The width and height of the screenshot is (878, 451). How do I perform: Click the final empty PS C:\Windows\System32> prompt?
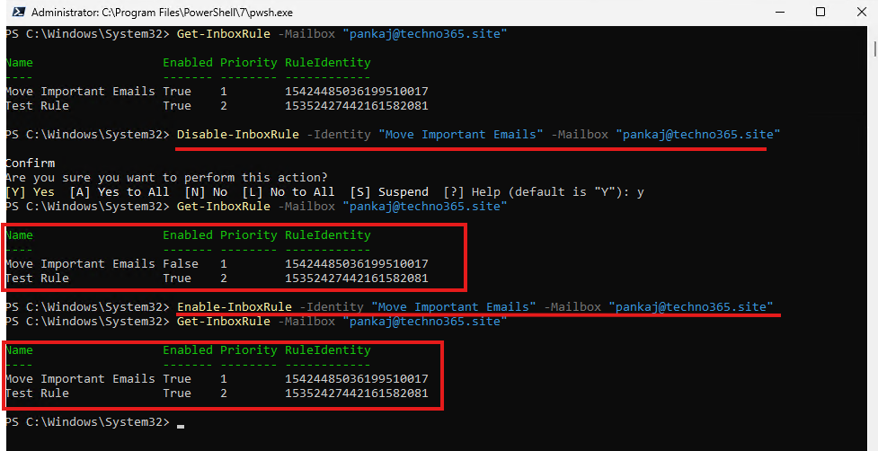[x=87, y=421]
